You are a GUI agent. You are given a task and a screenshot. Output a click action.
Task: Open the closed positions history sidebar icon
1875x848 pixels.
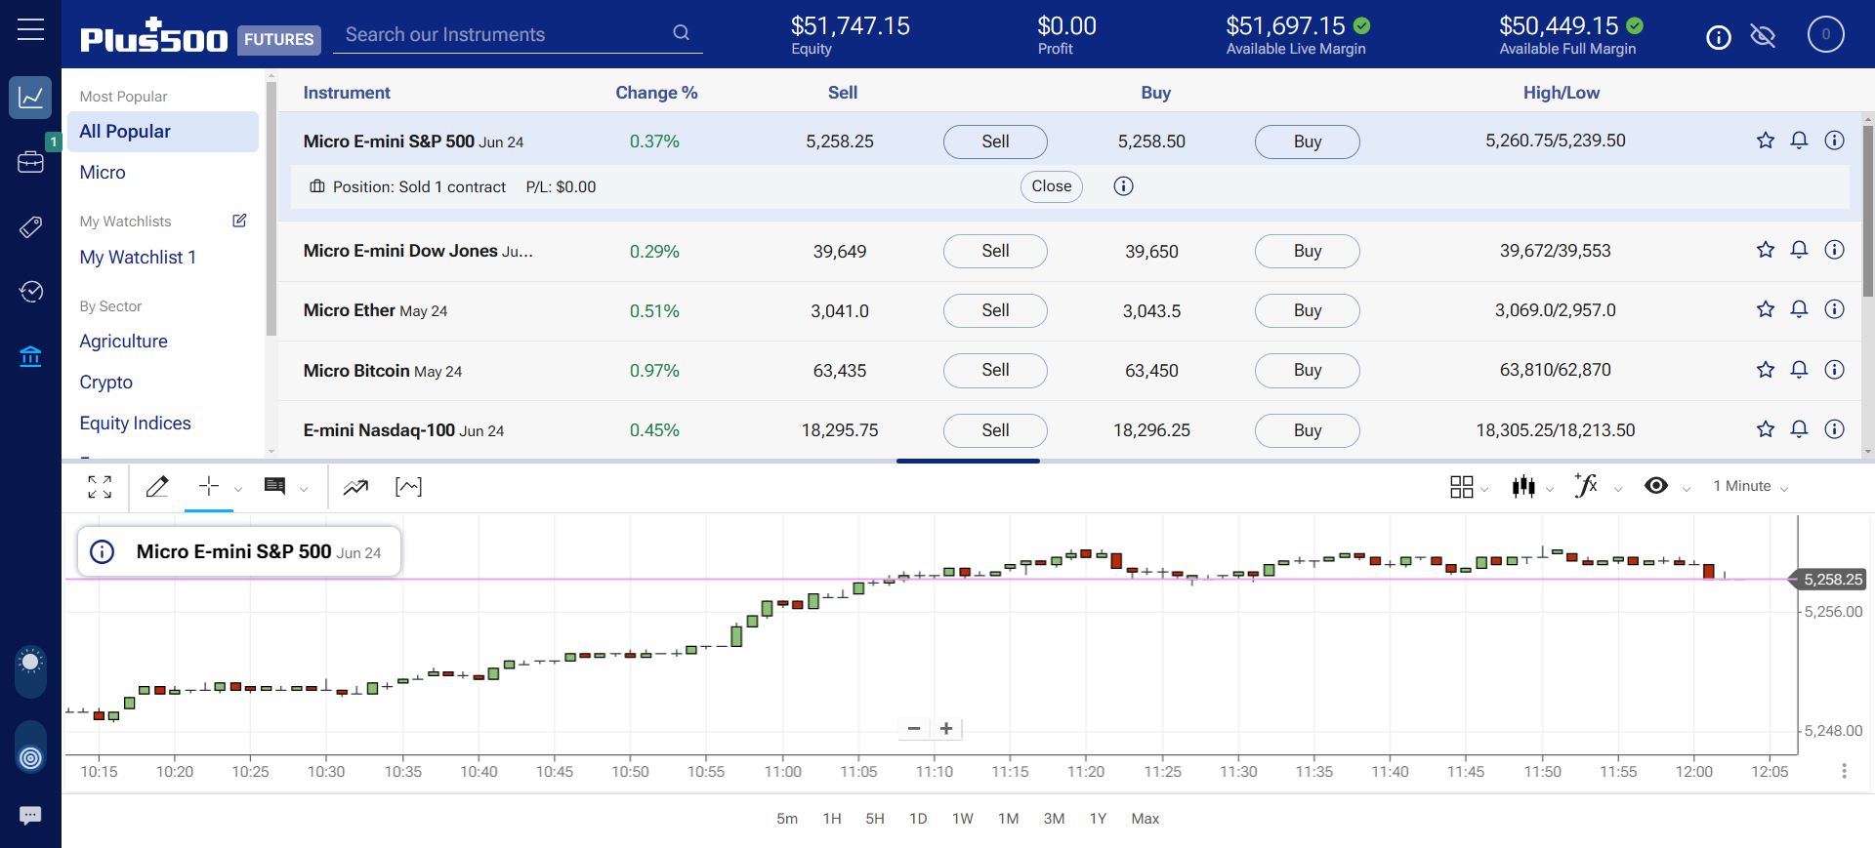[30, 292]
